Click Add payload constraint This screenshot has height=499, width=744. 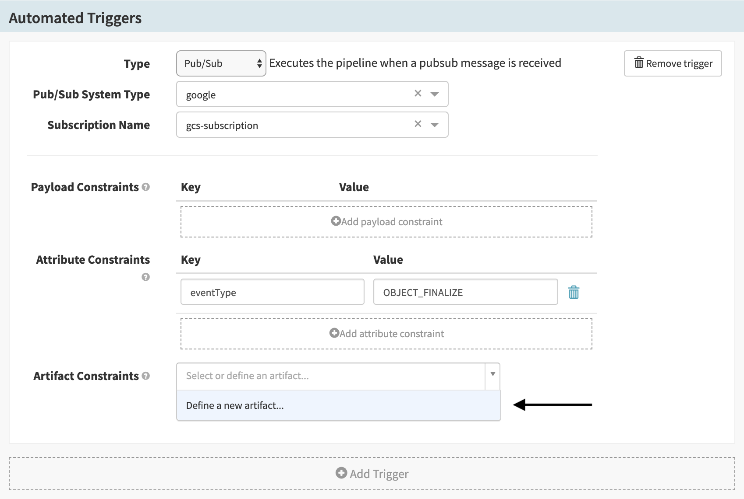coord(386,222)
